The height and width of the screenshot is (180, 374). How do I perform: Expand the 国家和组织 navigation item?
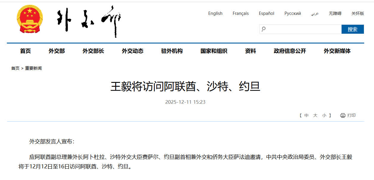point(214,51)
